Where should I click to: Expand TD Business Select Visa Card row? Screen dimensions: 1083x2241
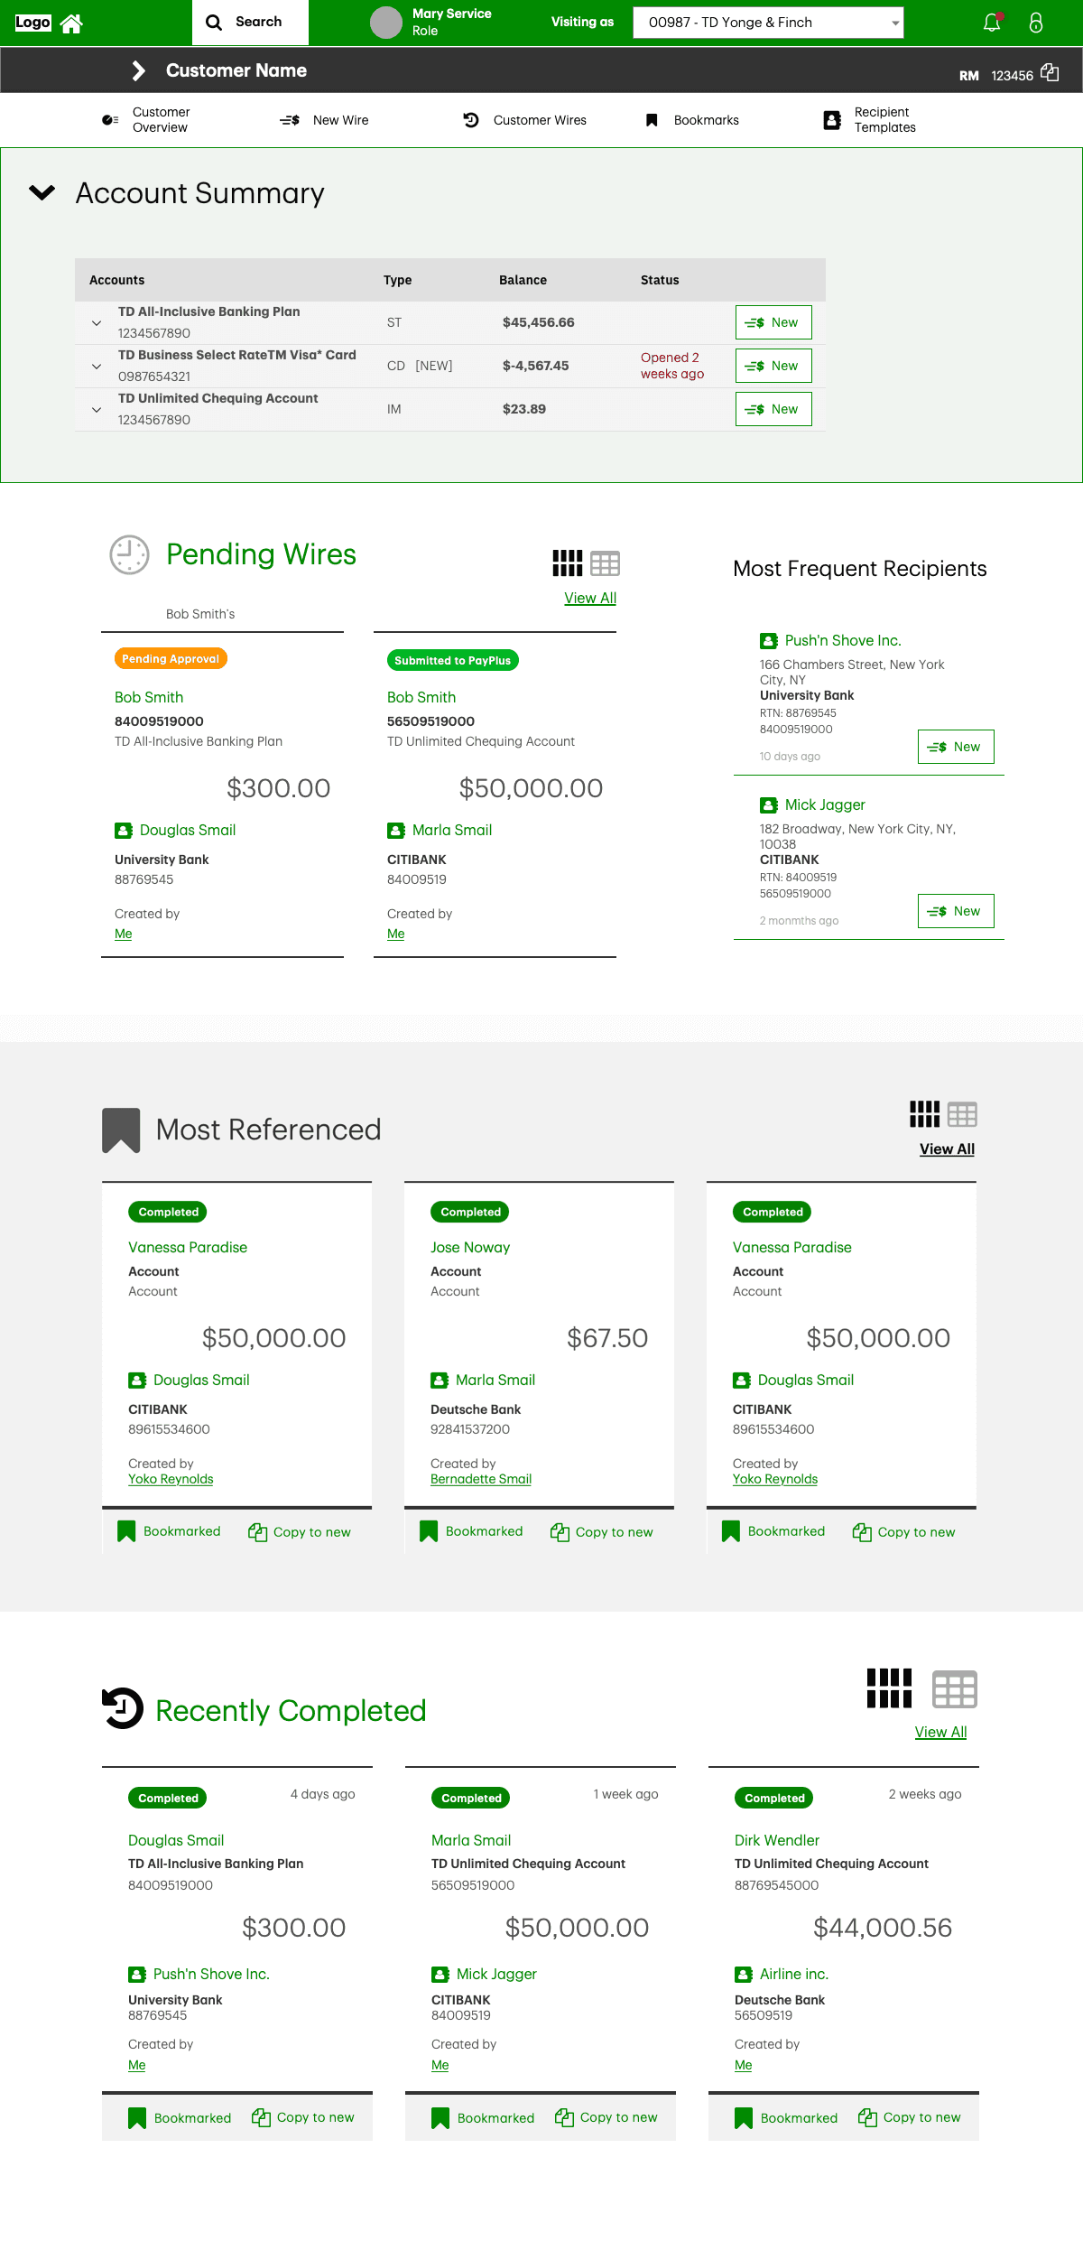coord(97,366)
